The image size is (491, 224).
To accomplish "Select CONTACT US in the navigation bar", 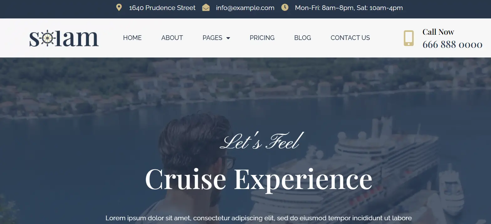I will point(350,38).
